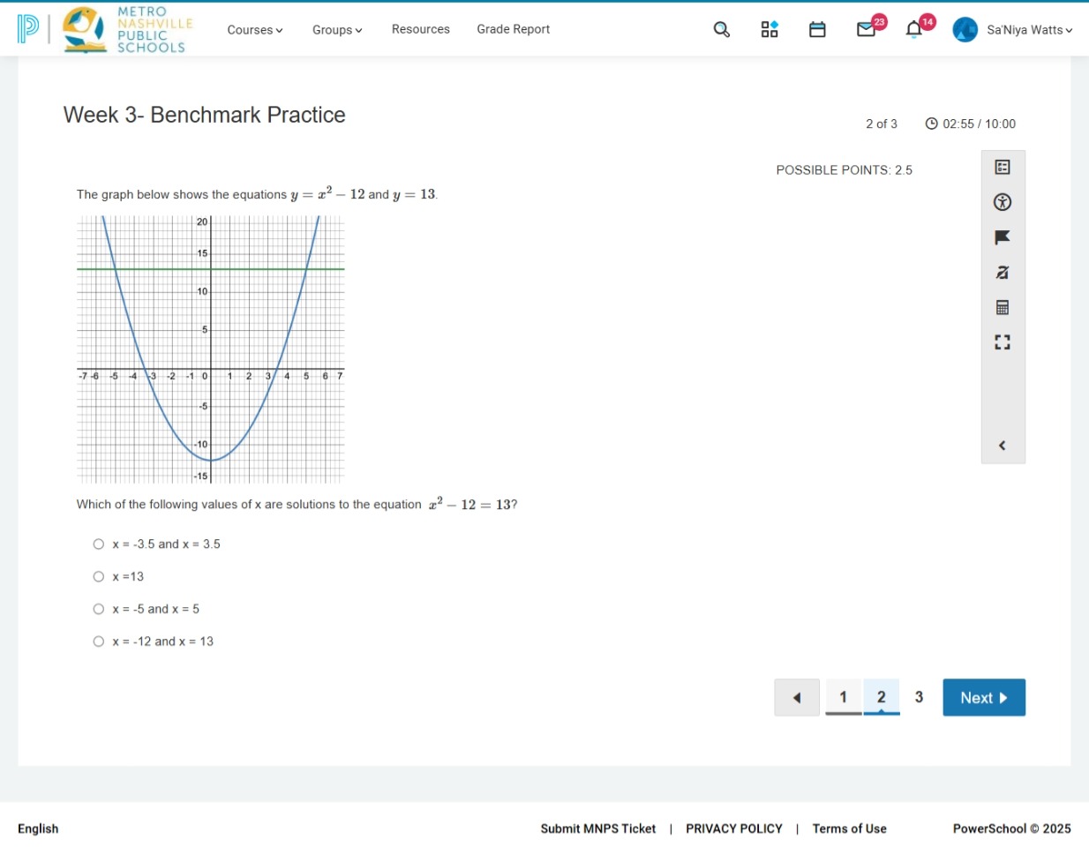Expand the Groups dropdown menu
The image size is (1089, 855).
click(x=337, y=30)
